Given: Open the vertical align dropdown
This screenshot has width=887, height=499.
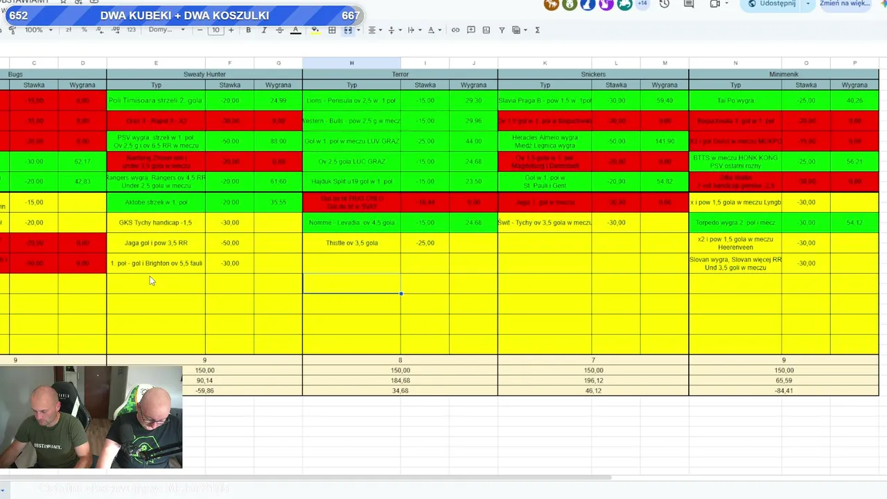Looking at the screenshot, I should click(394, 30).
